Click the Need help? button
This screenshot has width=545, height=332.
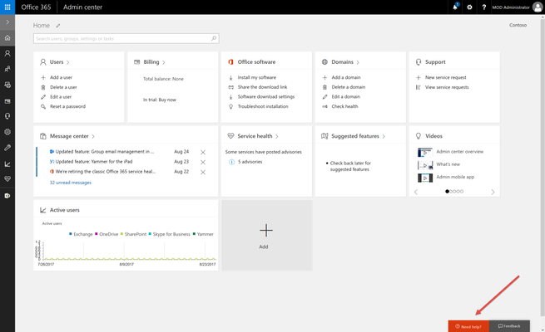point(468,326)
